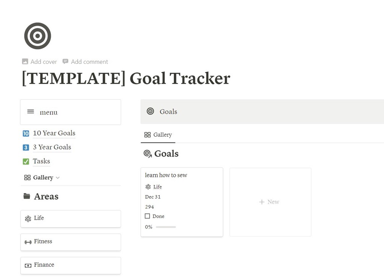Click the Fitness dumbbell icon
The height and width of the screenshot is (278, 384).
point(28,242)
